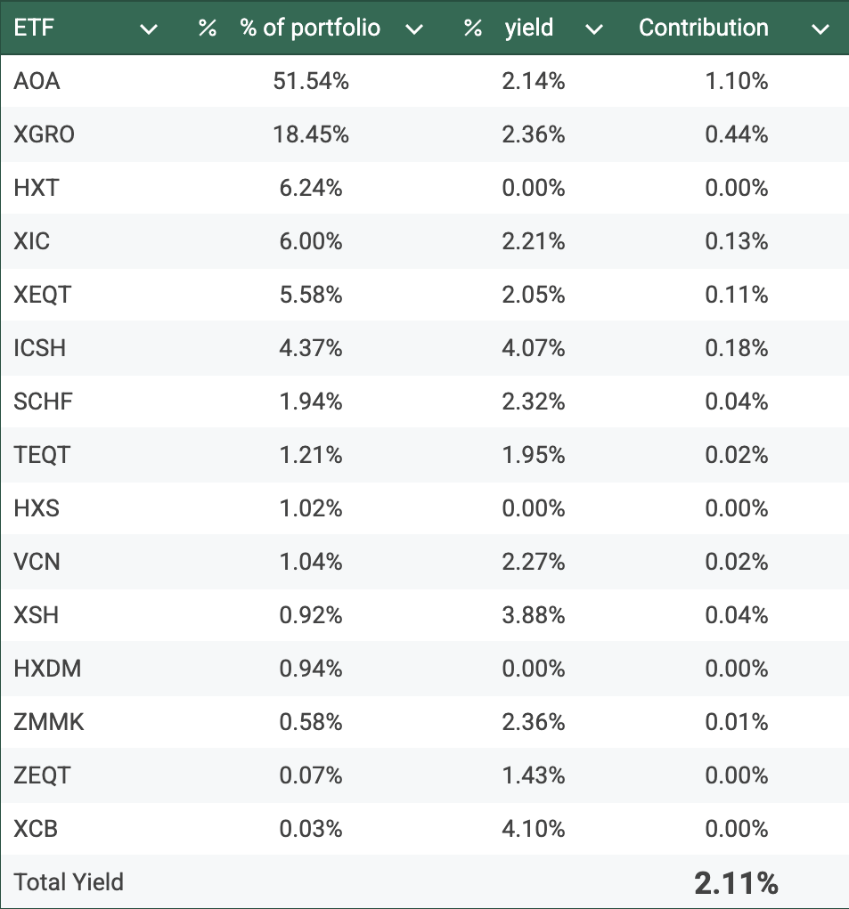Select the SCHF ticker cell
849x909 pixels.
[44, 402]
